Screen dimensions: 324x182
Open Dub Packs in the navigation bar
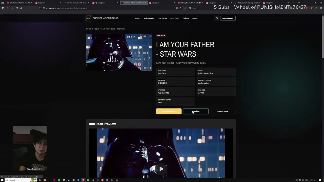(162, 18)
